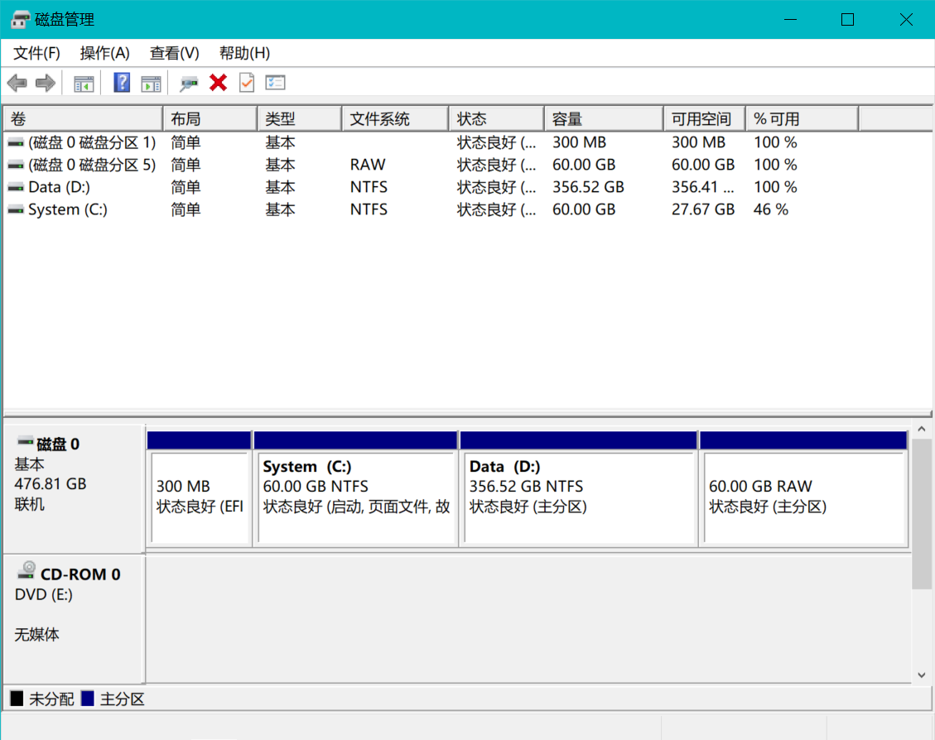Close the Disk Management window
The image size is (935, 740).
(x=906, y=20)
